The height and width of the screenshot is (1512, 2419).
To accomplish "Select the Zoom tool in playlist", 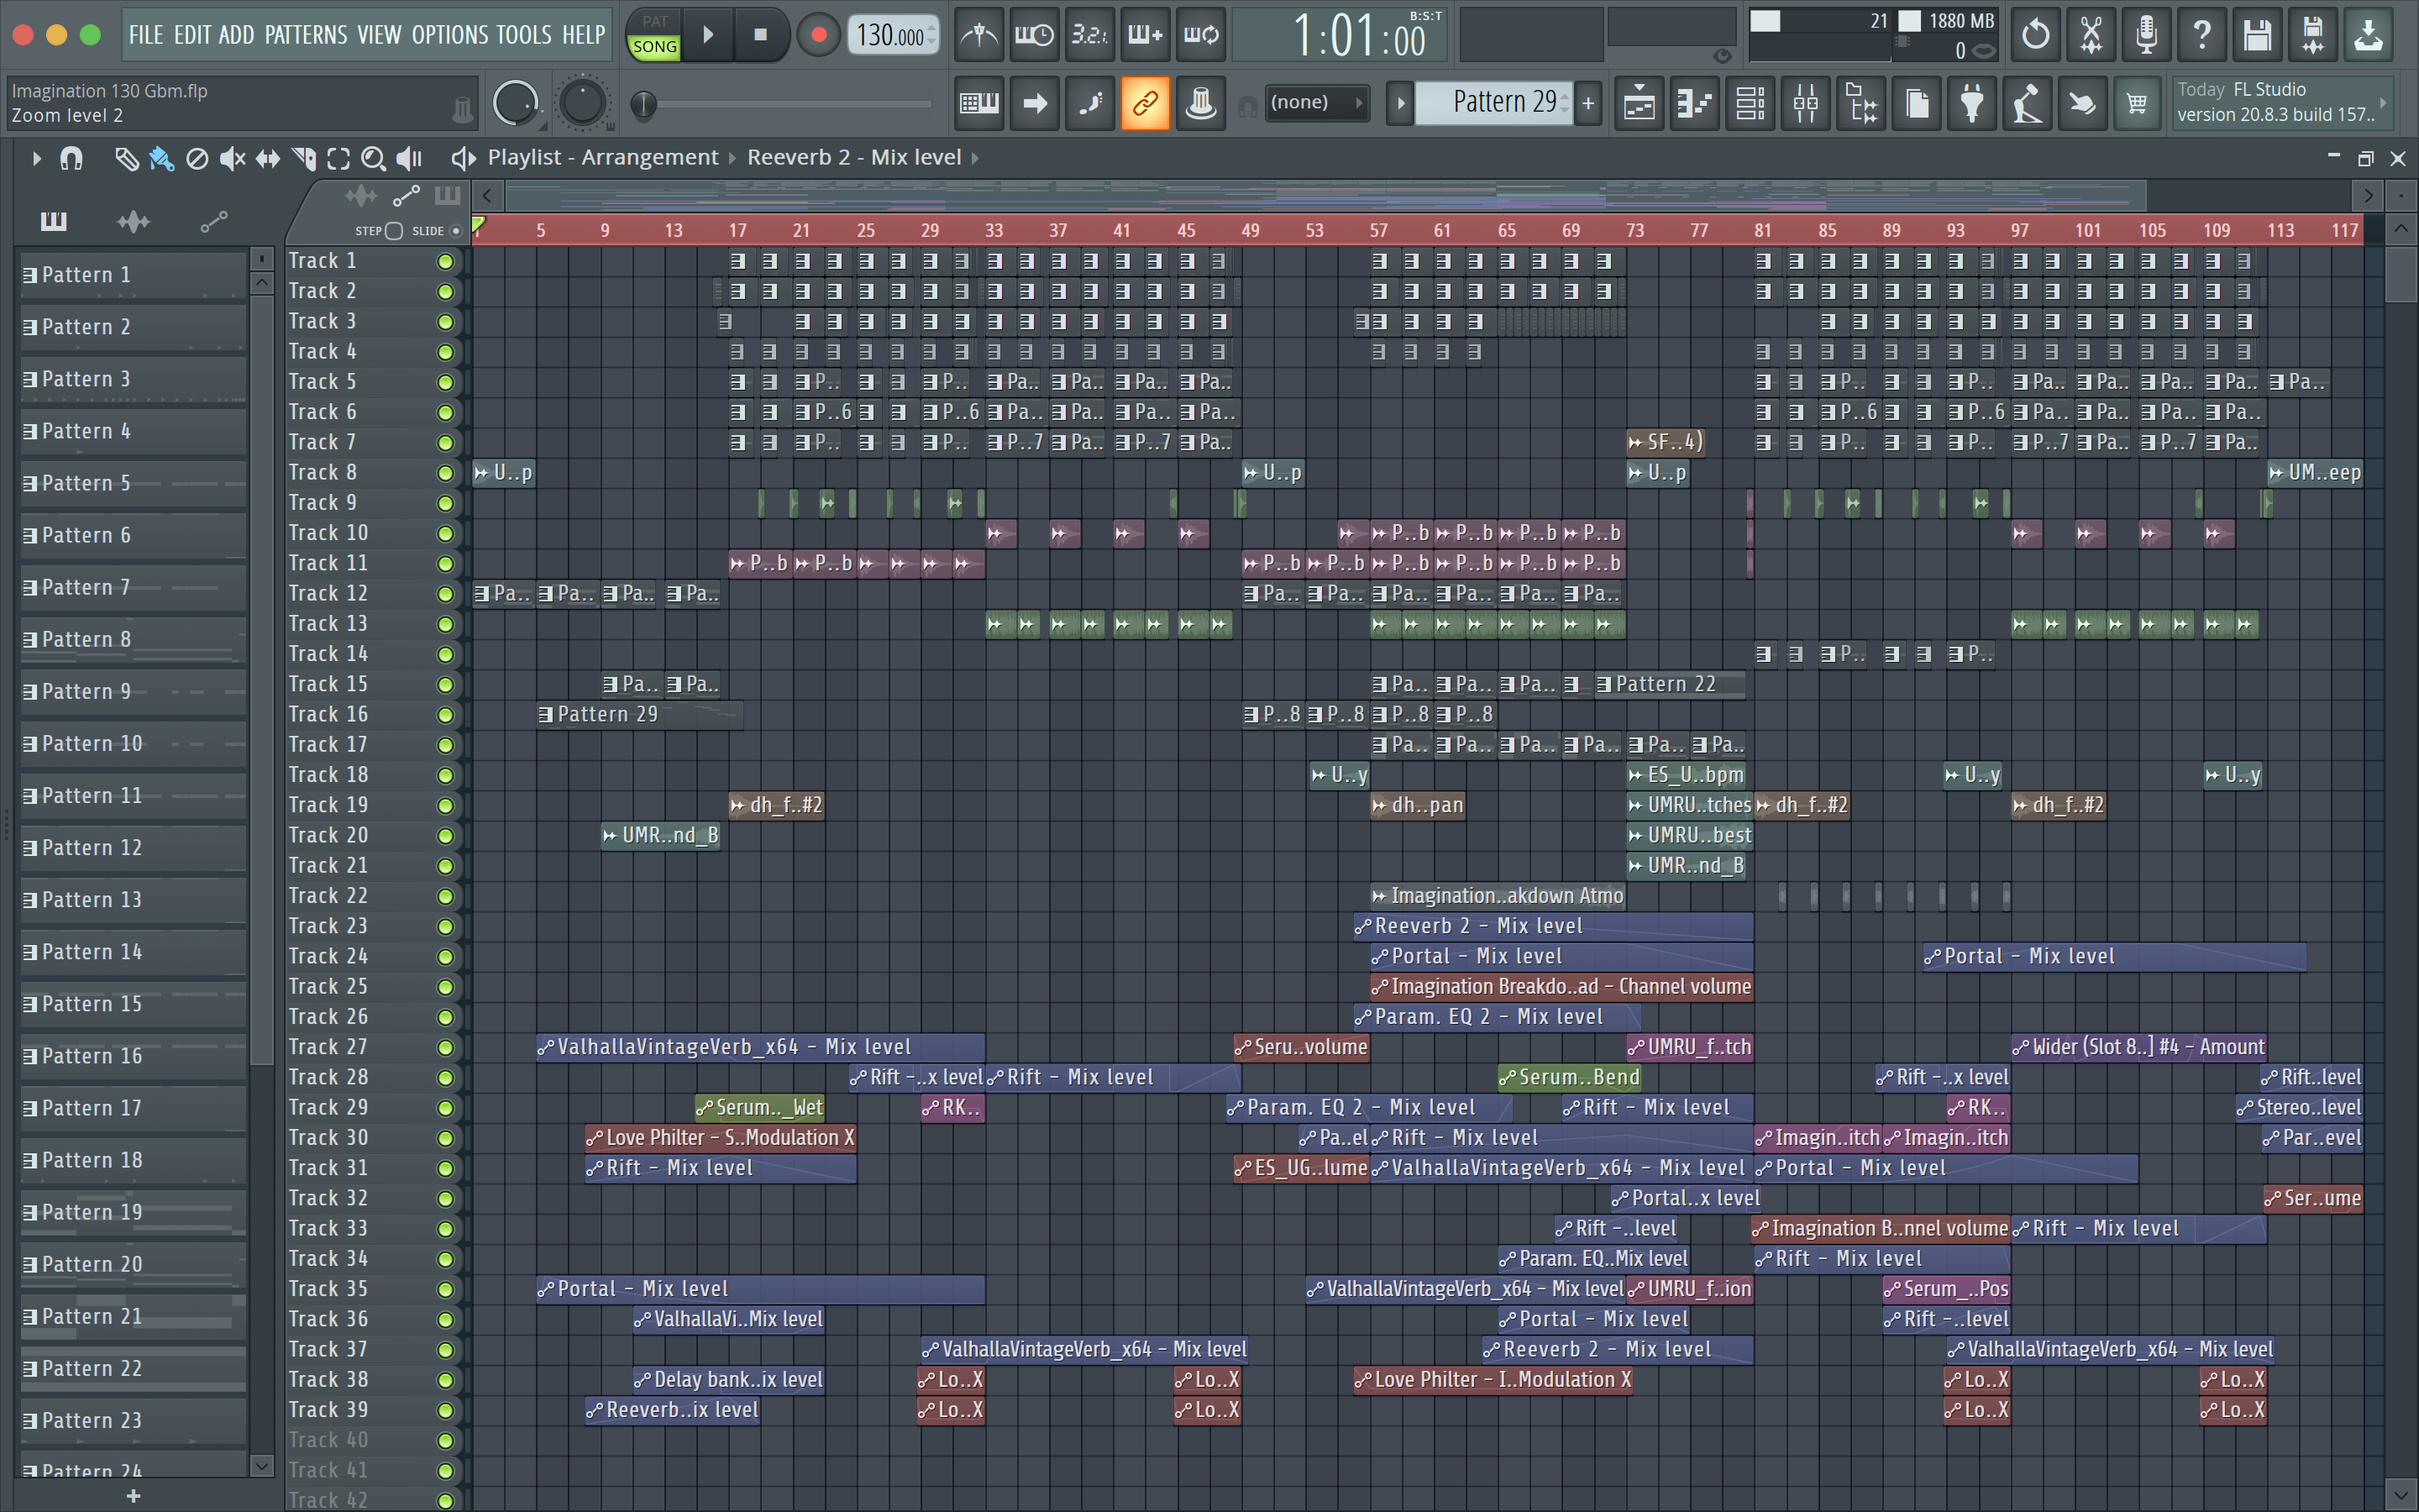I will point(373,158).
